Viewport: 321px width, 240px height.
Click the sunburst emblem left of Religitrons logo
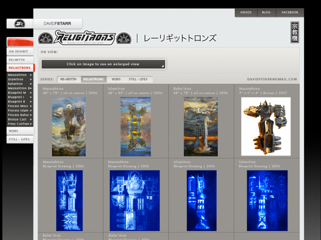pos(45,38)
